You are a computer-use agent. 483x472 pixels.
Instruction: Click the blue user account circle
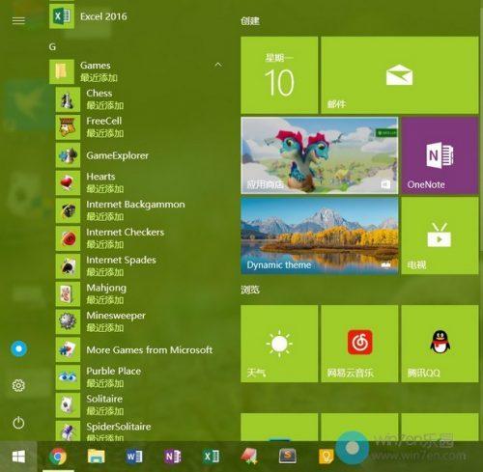pos(18,348)
